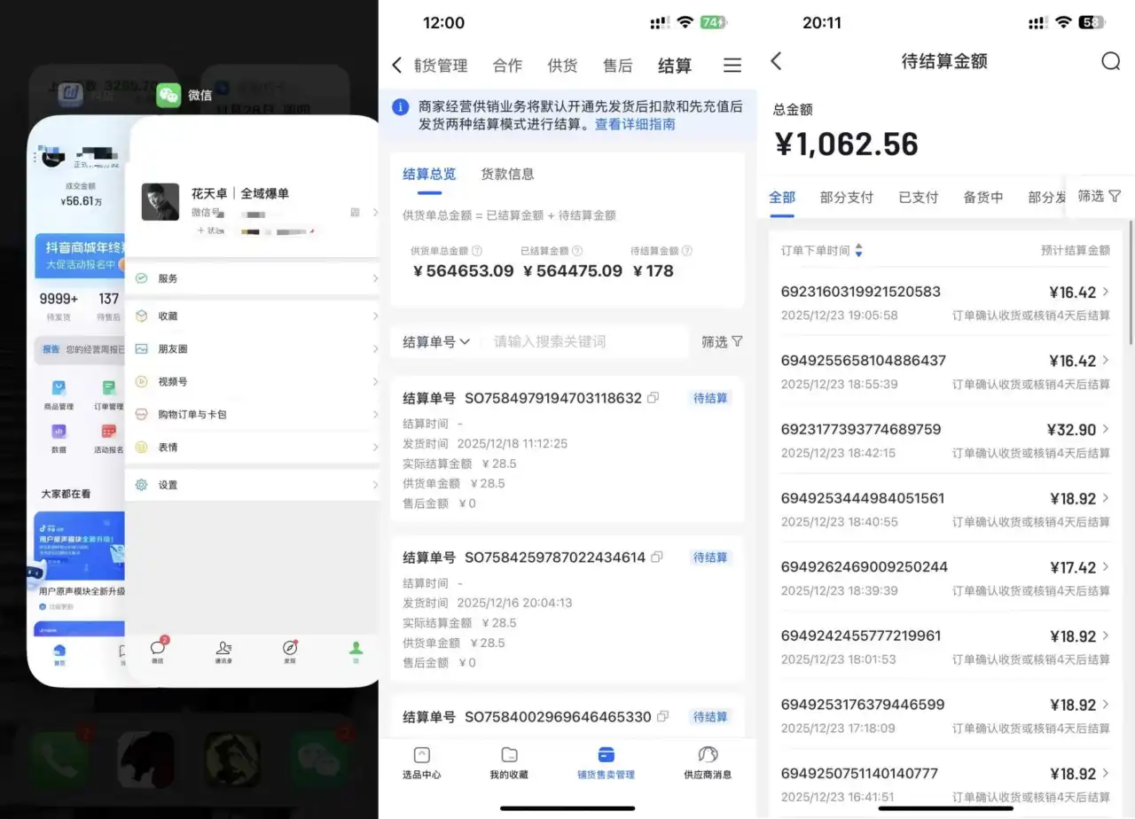
Task: Open search on the 待结算金额 page
Action: tap(1110, 60)
